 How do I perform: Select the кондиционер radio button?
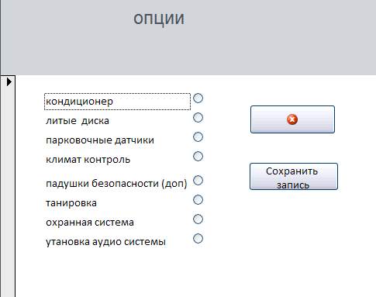pyautogui.click(x=198, y=98)
